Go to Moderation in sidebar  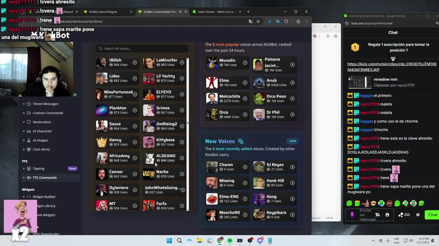tap(42, 122)
